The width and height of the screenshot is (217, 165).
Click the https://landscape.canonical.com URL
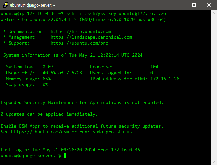click(x=91, y=37)
